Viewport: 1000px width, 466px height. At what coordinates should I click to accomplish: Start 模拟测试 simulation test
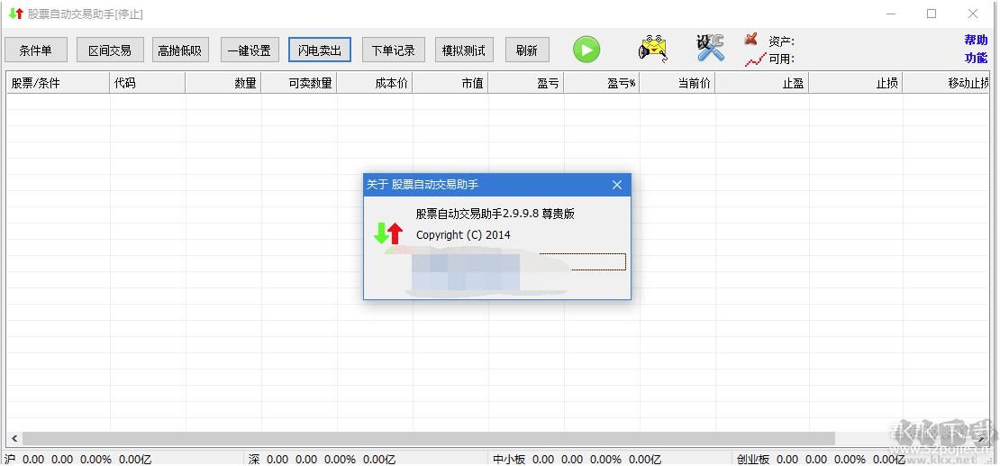tap(464, 50)
